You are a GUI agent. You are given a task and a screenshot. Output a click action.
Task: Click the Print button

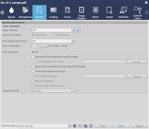103,126
